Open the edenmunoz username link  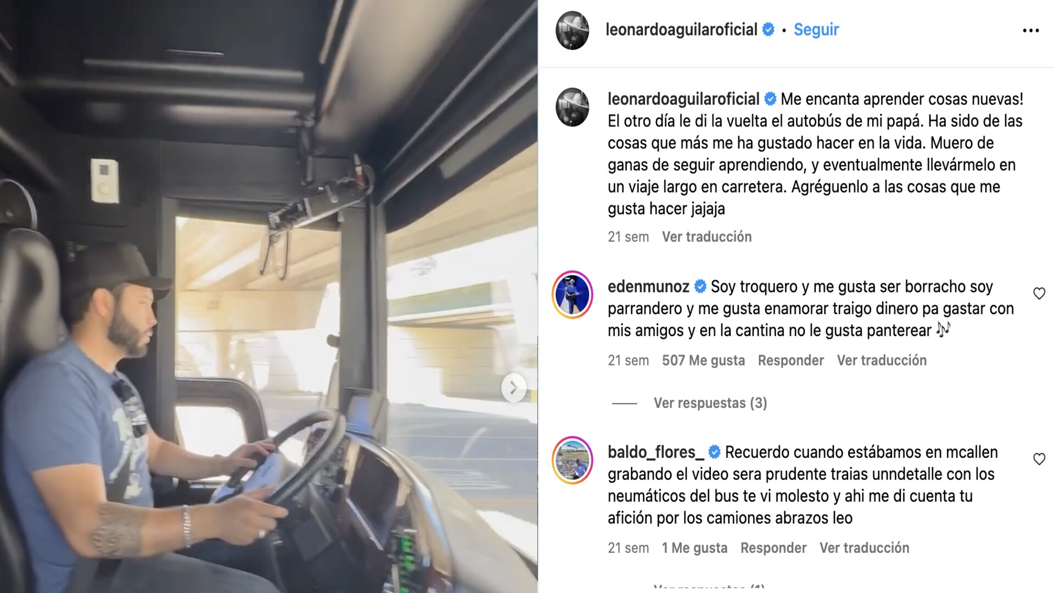(648, 287)
